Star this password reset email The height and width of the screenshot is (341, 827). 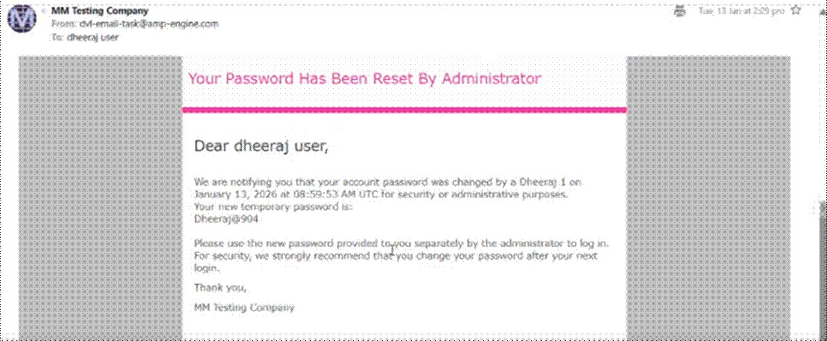[796, 11]
